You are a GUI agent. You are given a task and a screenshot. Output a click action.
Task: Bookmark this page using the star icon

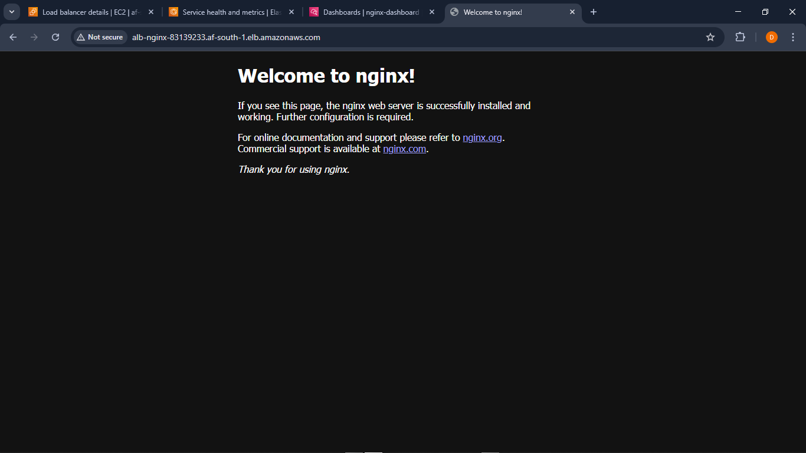[x=710, y=37]
